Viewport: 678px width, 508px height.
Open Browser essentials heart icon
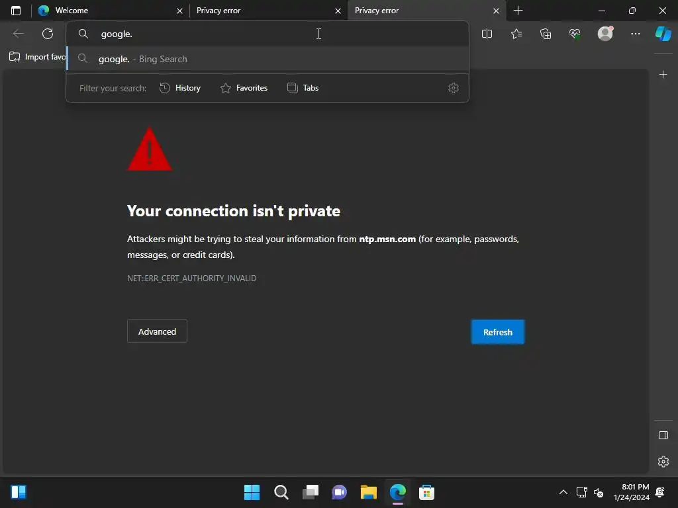[575, 34]
